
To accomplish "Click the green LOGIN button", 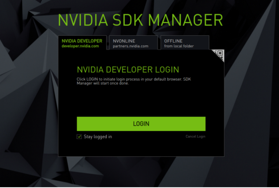I will [141, 124].
